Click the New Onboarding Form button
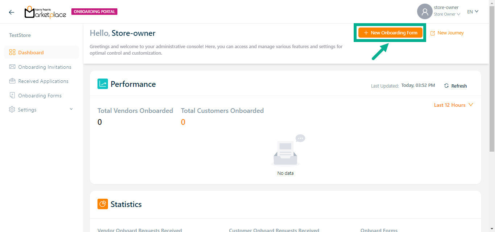This screenshot has height=232, width=495. 390,33
